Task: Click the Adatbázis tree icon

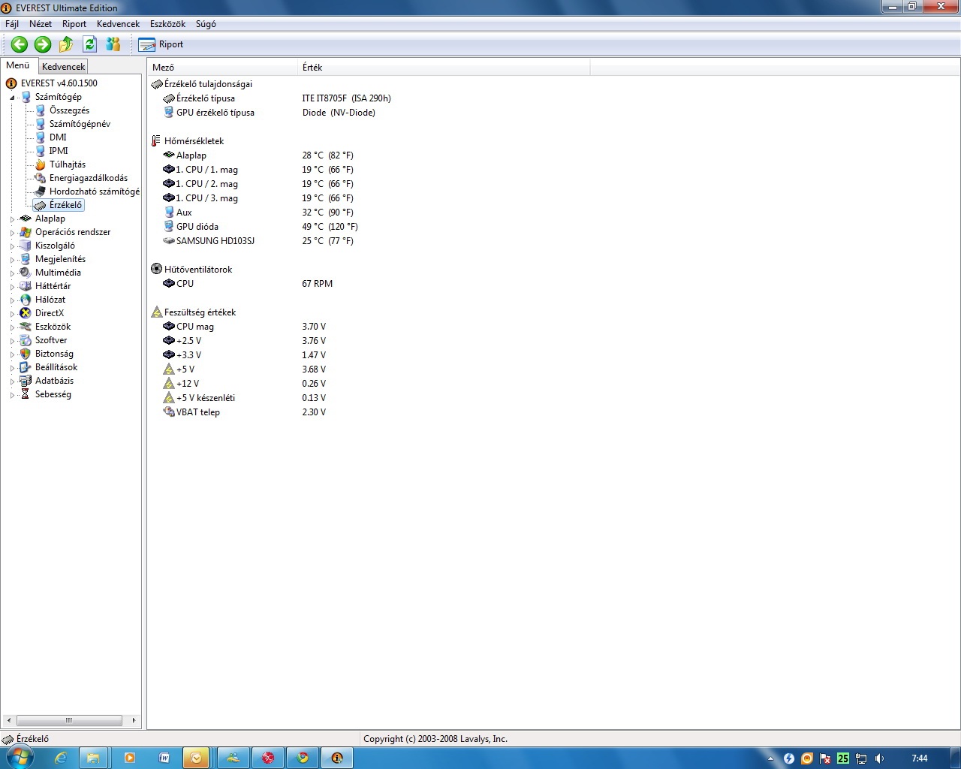Action: click(x=26, y=381)
